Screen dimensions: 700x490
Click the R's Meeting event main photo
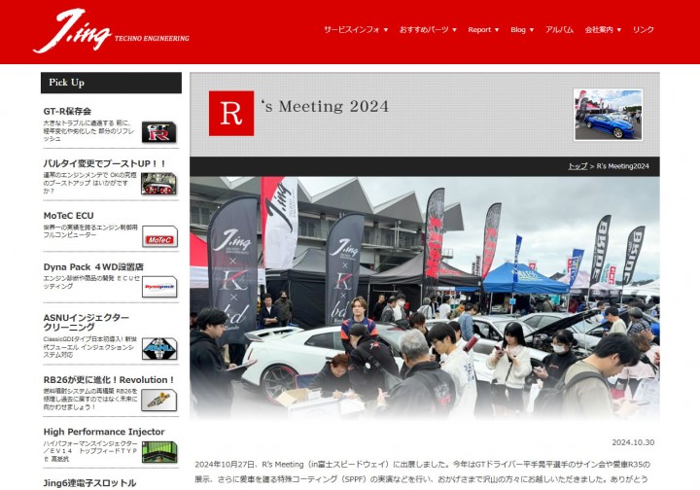pyautogui.click(x=425, y=297)
